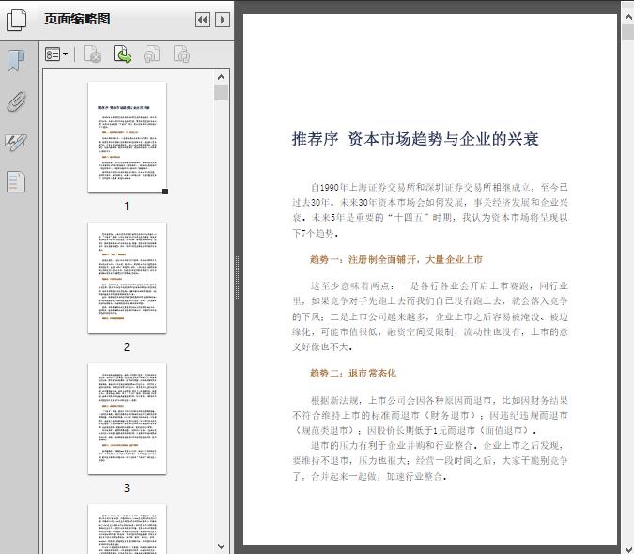Click page 1 thumbnail resize view box

click(165, 192)
